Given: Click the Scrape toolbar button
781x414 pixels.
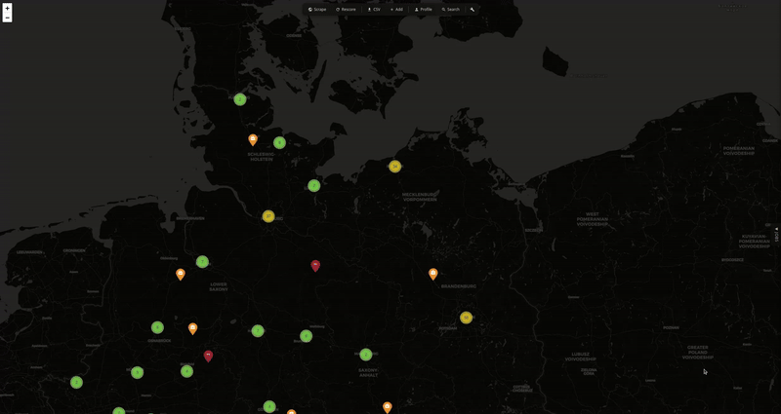Looking at the screenshot, I should 317,10.
